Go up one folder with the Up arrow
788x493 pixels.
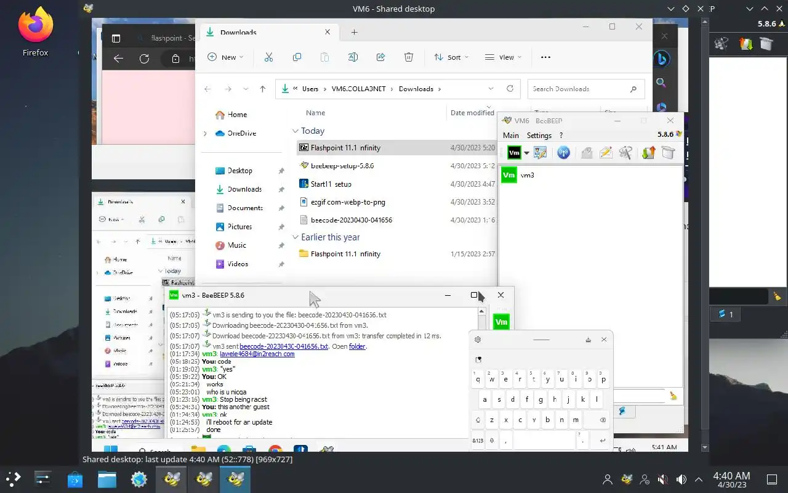262,89
